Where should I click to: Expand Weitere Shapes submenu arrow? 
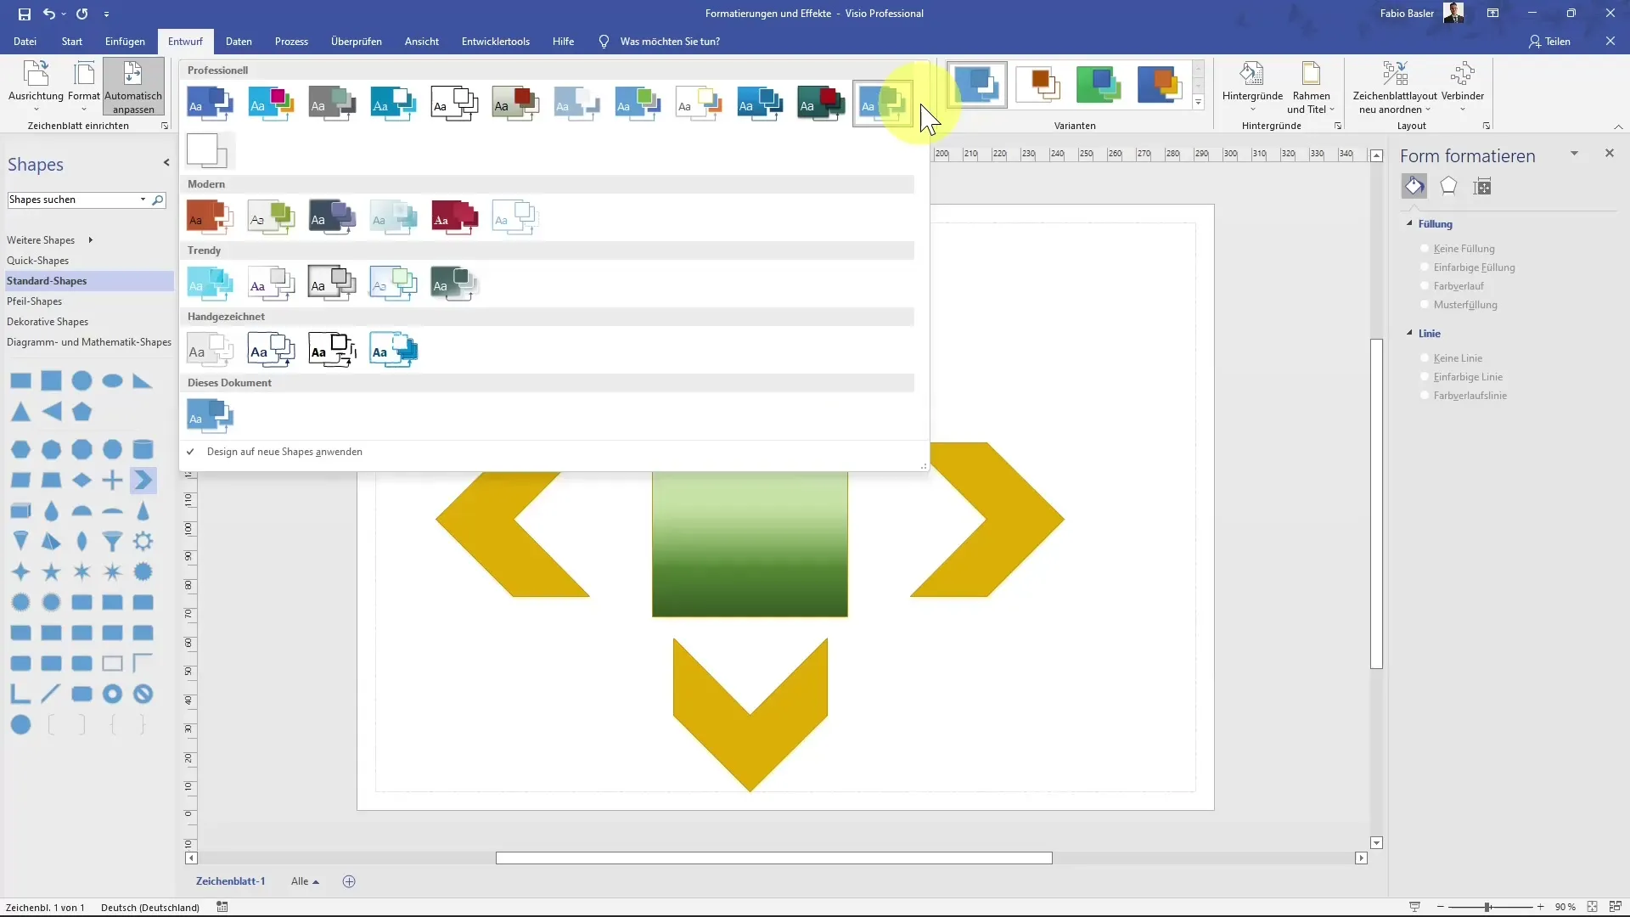click(x=90, y=240)
